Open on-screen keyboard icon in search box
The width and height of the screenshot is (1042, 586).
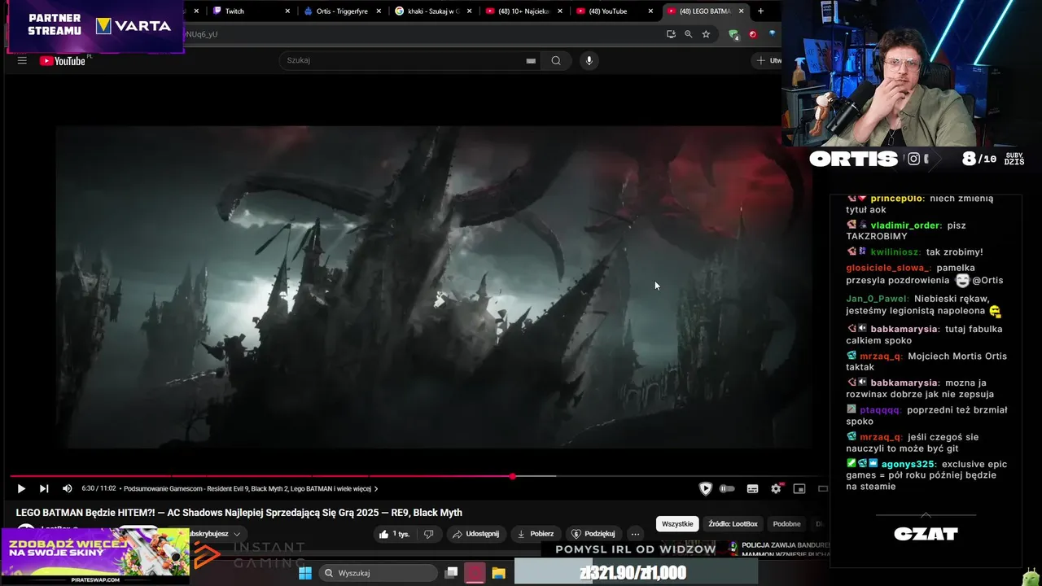tap(531, 60)
